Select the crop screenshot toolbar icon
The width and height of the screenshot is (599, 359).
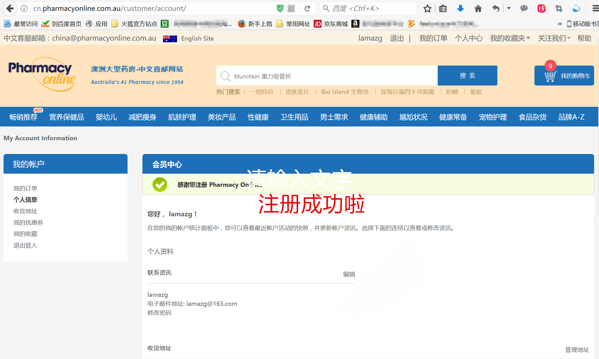[x=559, y=8]
